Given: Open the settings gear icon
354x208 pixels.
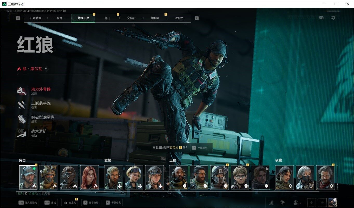Looking at the screenshot, I should [x=333, y=18].
